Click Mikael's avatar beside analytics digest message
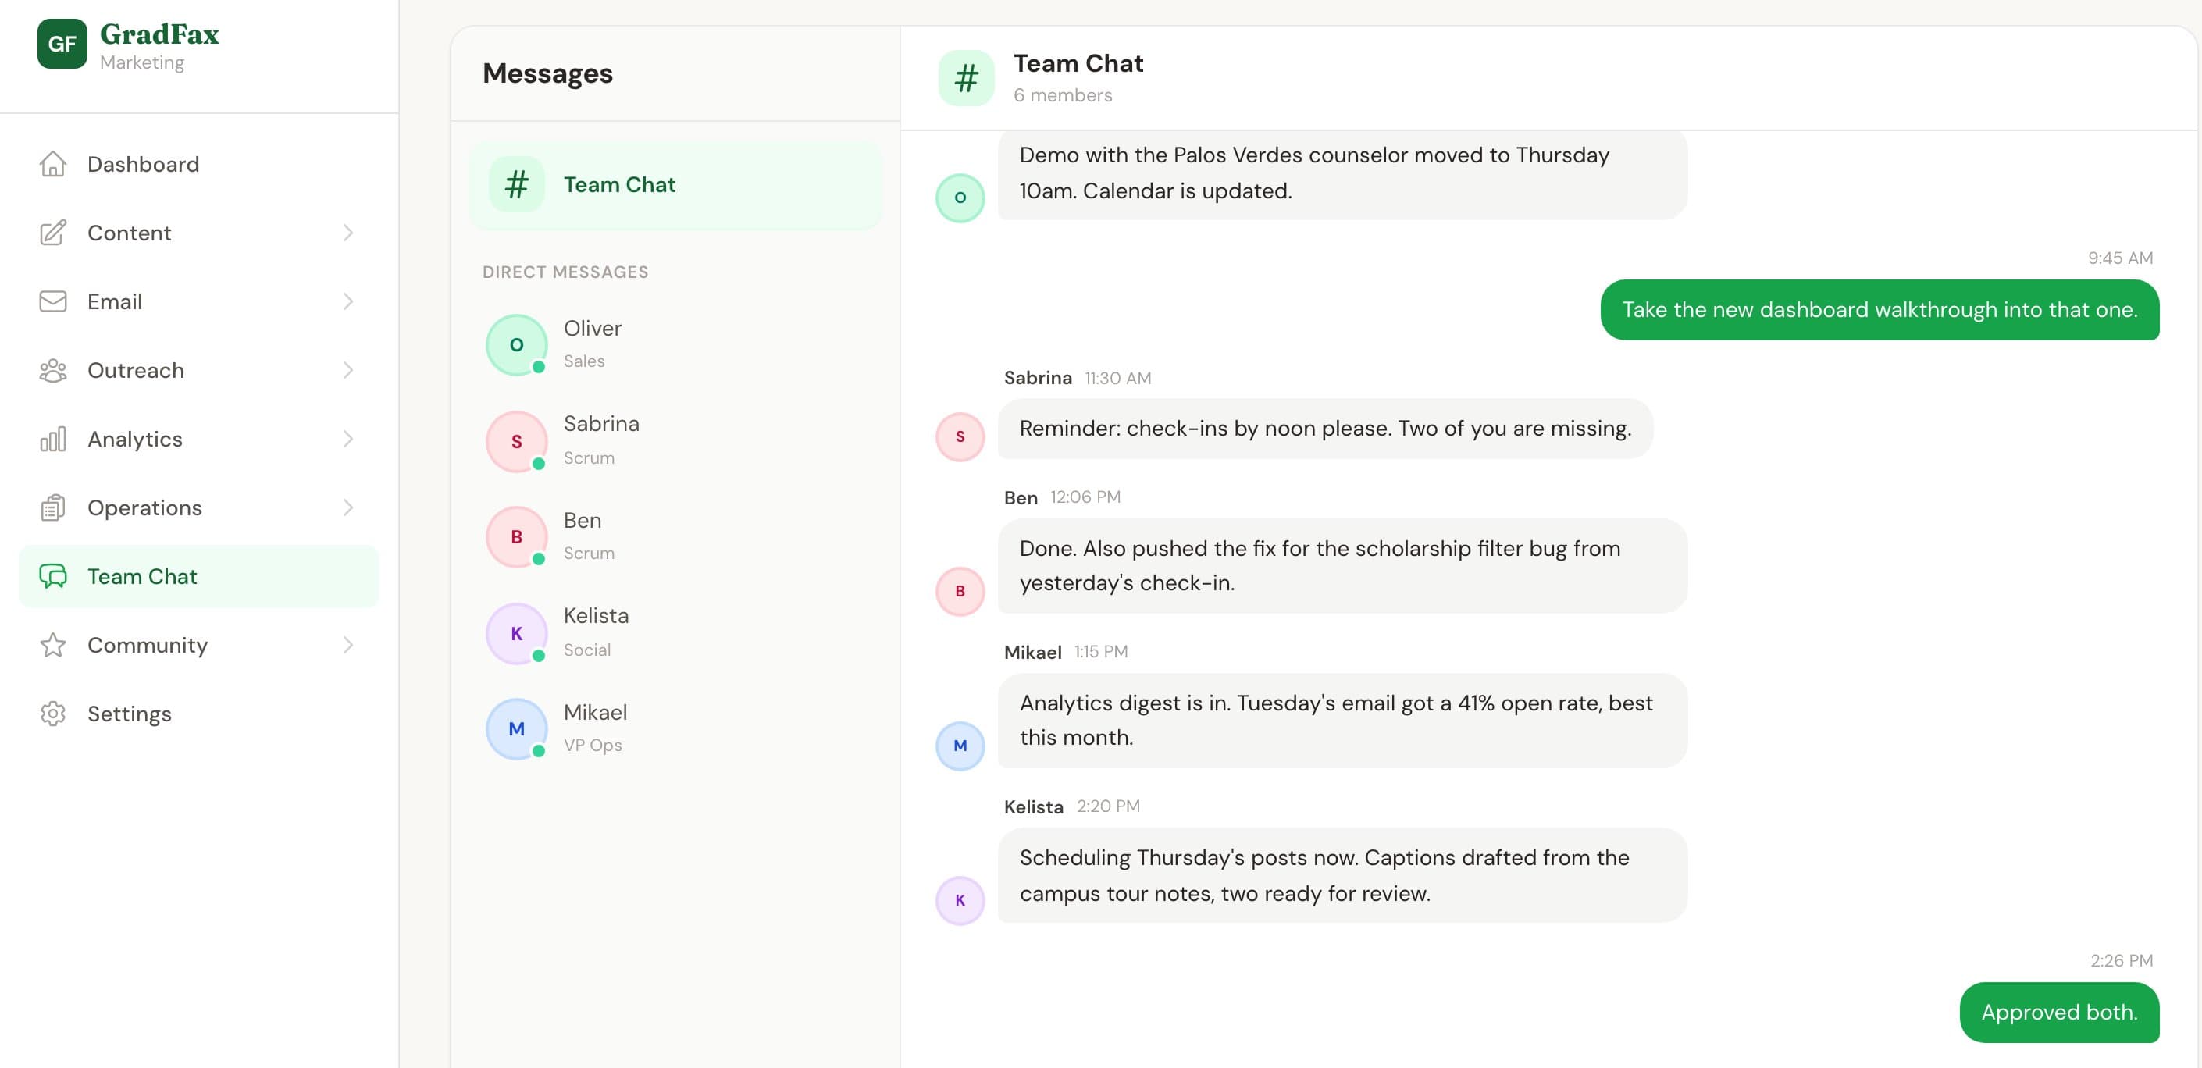Image resolution: width=2202 pixels, height=1068 pixels. (x=960, y=746)
